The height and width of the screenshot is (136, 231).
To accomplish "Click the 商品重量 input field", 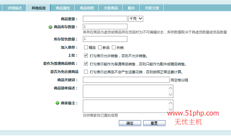I will (105, 19).
